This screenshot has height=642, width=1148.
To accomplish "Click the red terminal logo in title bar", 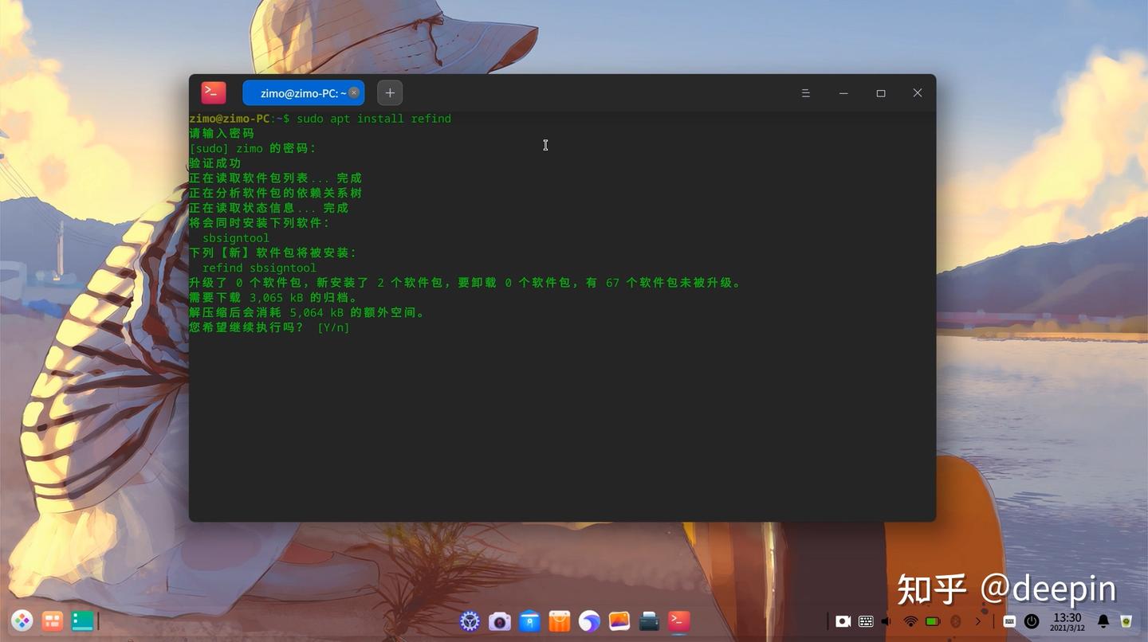I will (214, 93).
